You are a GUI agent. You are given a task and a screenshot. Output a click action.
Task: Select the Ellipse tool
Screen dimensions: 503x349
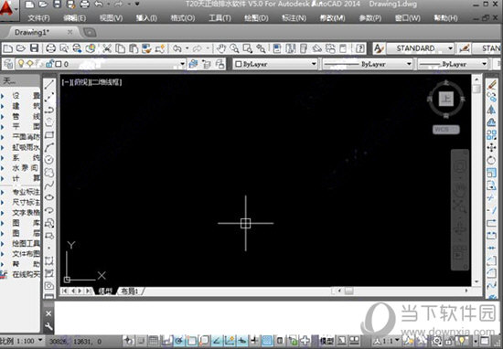49,197
